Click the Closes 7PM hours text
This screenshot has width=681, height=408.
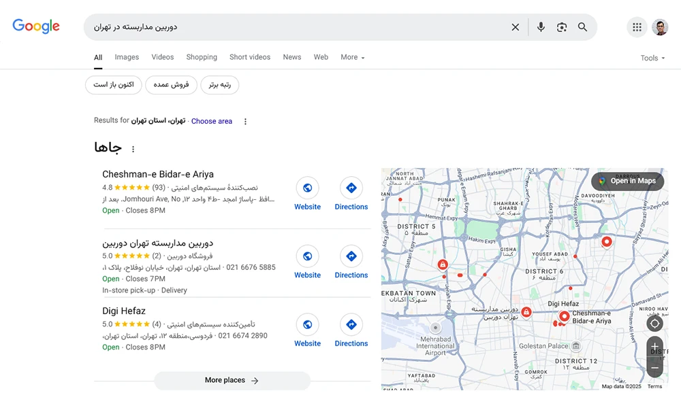(x=146, y=279)
